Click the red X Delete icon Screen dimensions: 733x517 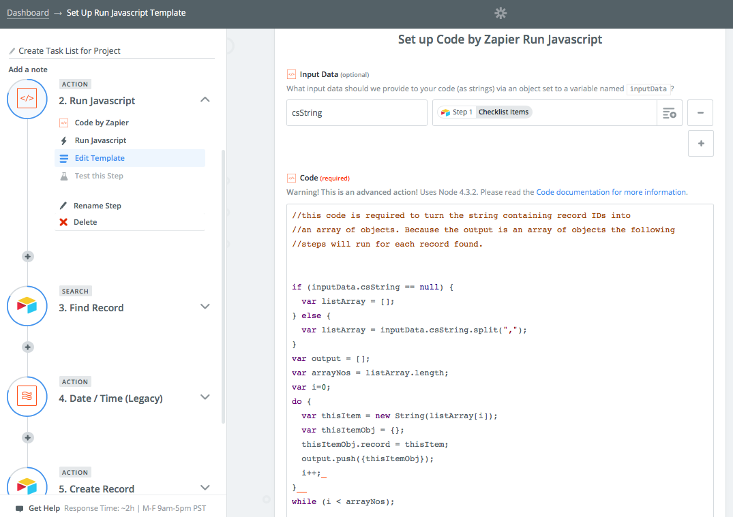click(63, 222)
